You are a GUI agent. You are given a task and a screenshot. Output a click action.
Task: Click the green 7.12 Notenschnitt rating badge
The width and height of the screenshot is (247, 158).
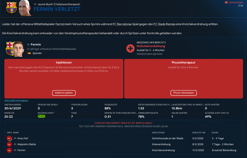pyautogui.click(x=41, y=116)
